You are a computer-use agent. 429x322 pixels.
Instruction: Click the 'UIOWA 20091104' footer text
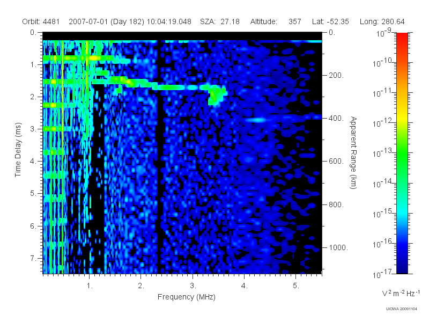click(401, 309)
